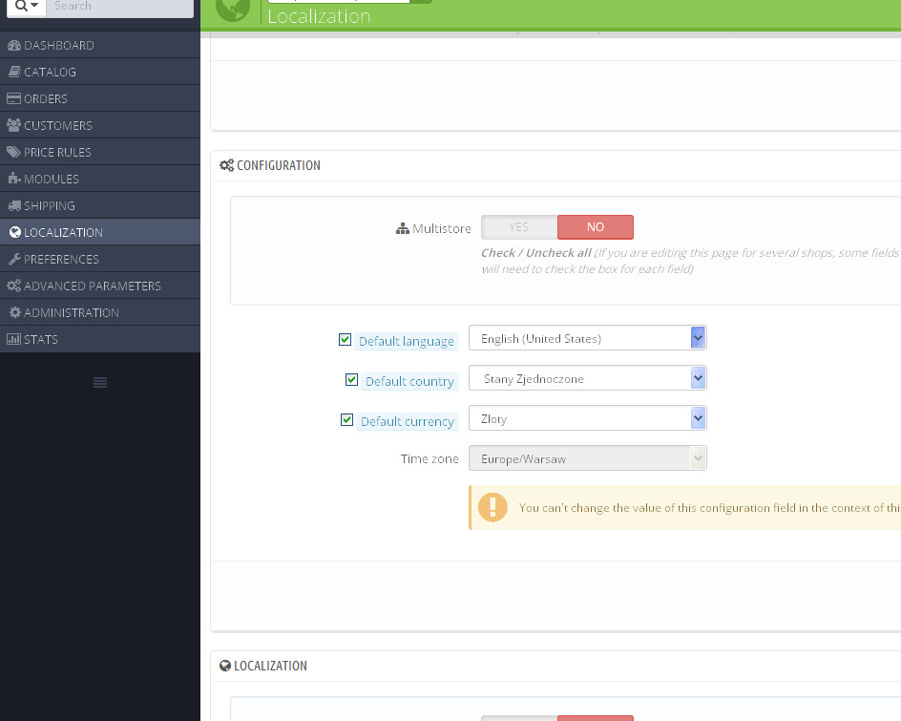
Task: Switch Multistore toggle to YES
Action: pos(519,227)
